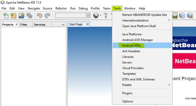The height and width of the screenshot is (106, 196).
Task: Open Android AVD Manager
Action: [142, 40]
